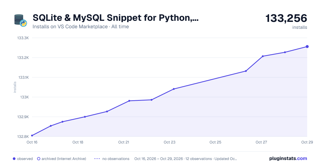Click the x-axis label 'Oct 18'
The image size is (320, 168).
click(x=78, y=142)
